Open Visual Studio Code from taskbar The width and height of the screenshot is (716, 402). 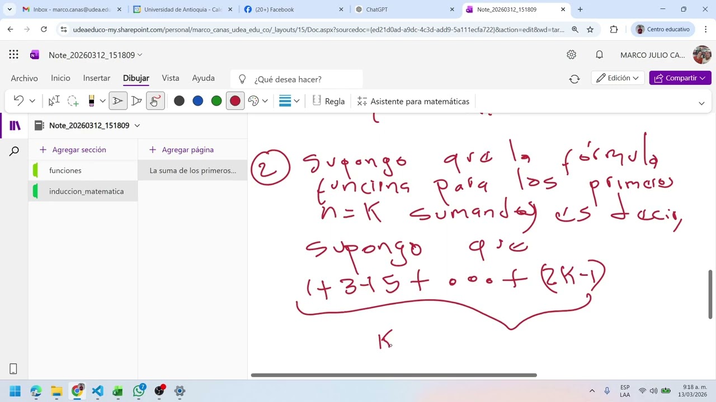point(97,391)
